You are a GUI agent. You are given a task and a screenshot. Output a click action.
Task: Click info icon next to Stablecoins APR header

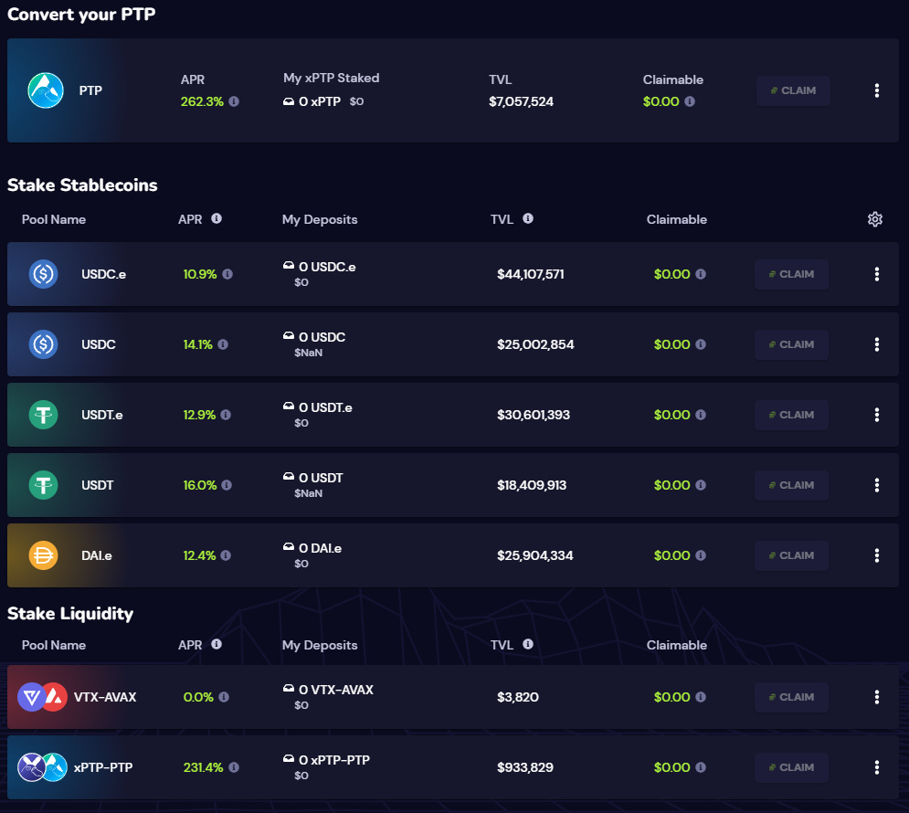[217, 218]
